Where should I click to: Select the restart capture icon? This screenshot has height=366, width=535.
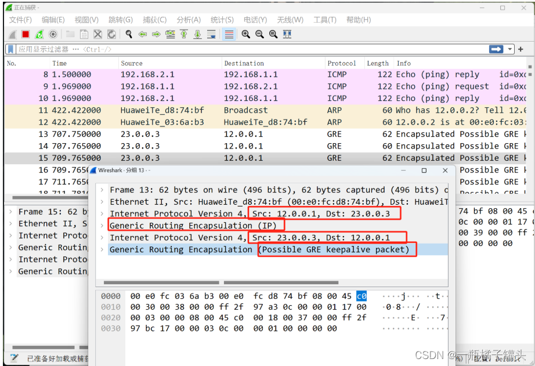(38, 34)
